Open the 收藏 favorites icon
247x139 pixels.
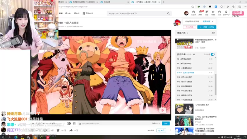tap(213, 13)
